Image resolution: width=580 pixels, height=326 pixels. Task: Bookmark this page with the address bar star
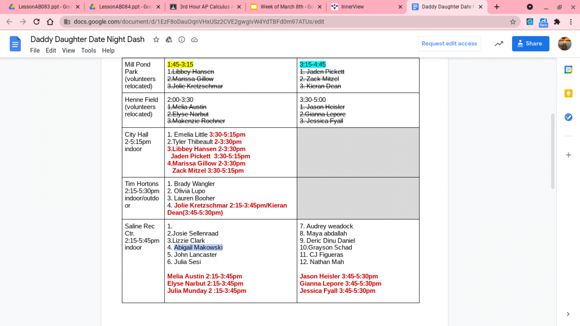513,22
